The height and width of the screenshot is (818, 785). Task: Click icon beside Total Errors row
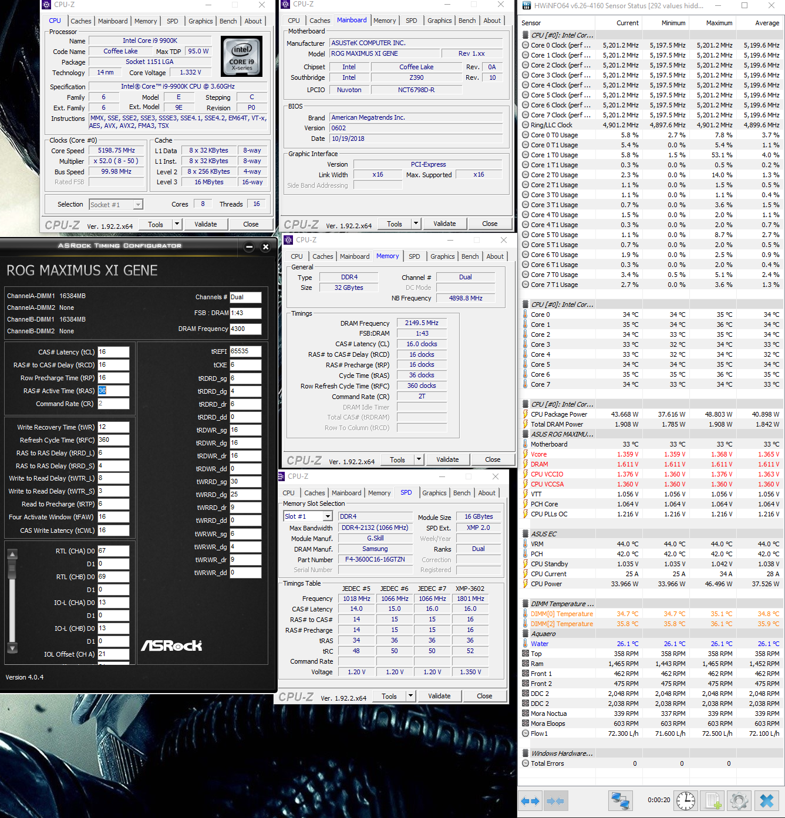tap(525, 763)
